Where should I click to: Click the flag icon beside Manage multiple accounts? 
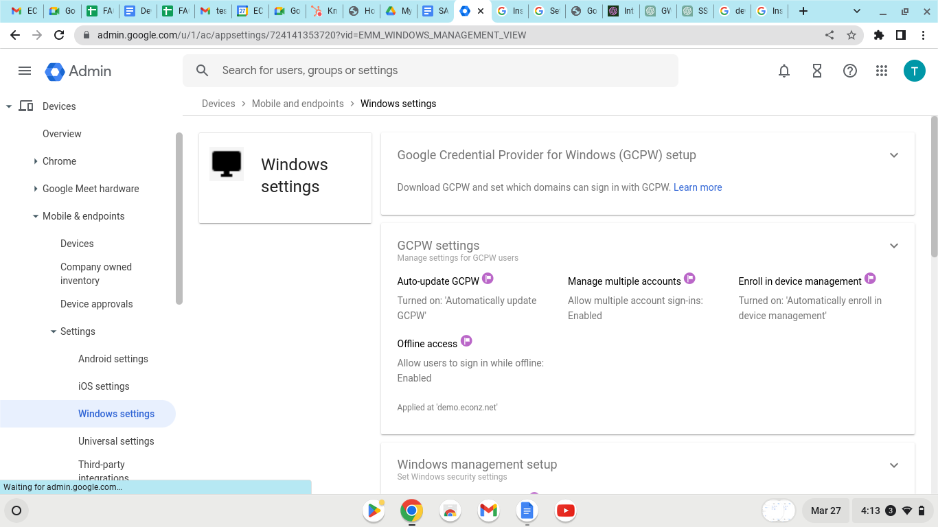689,278
